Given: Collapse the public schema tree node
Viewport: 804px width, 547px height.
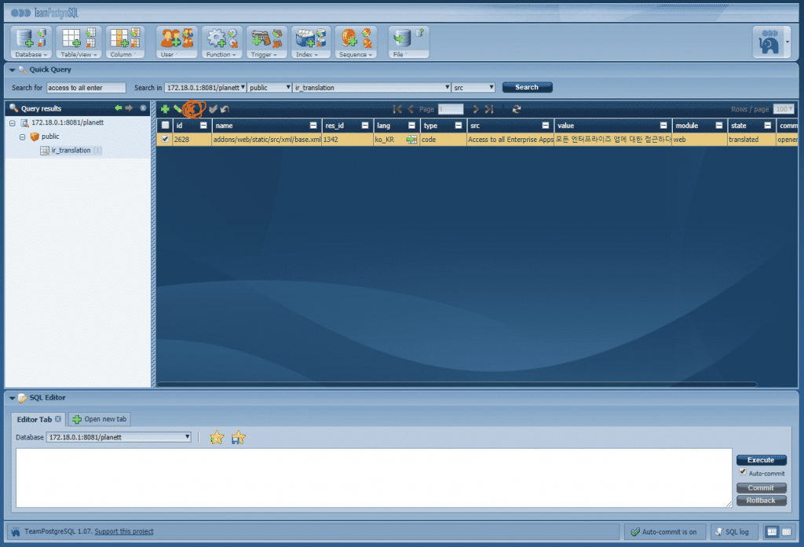Looking at the screenshot, I should coord(23,137).
